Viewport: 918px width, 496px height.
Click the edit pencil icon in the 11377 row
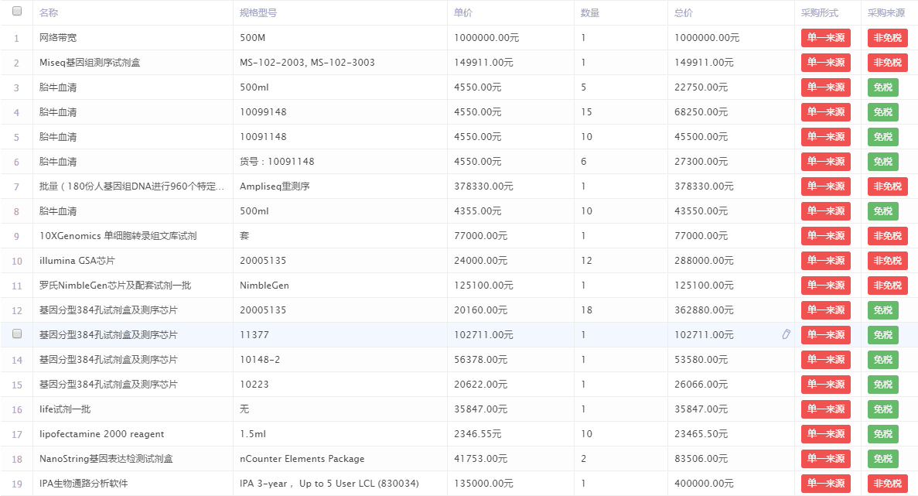[x=786, y=334]
